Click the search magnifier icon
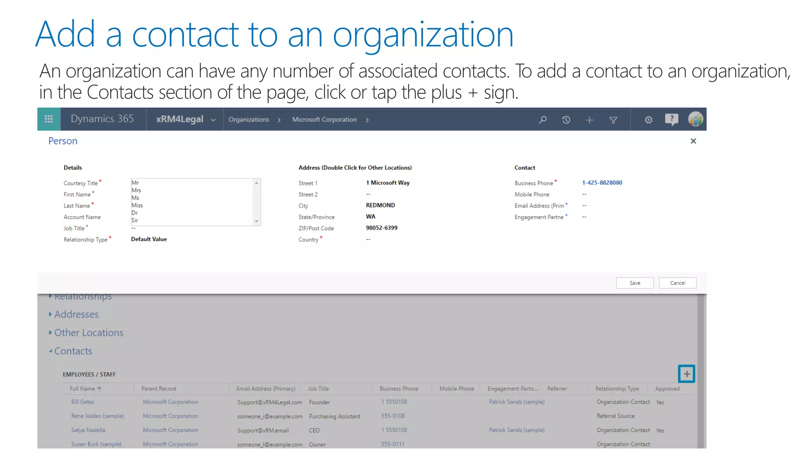Screen dimensions: 803x451 tap(543, 120)
